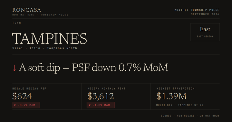Click the Highest Transaction label
This screenshot has height=122, width=232.
(x=176, y=88)
